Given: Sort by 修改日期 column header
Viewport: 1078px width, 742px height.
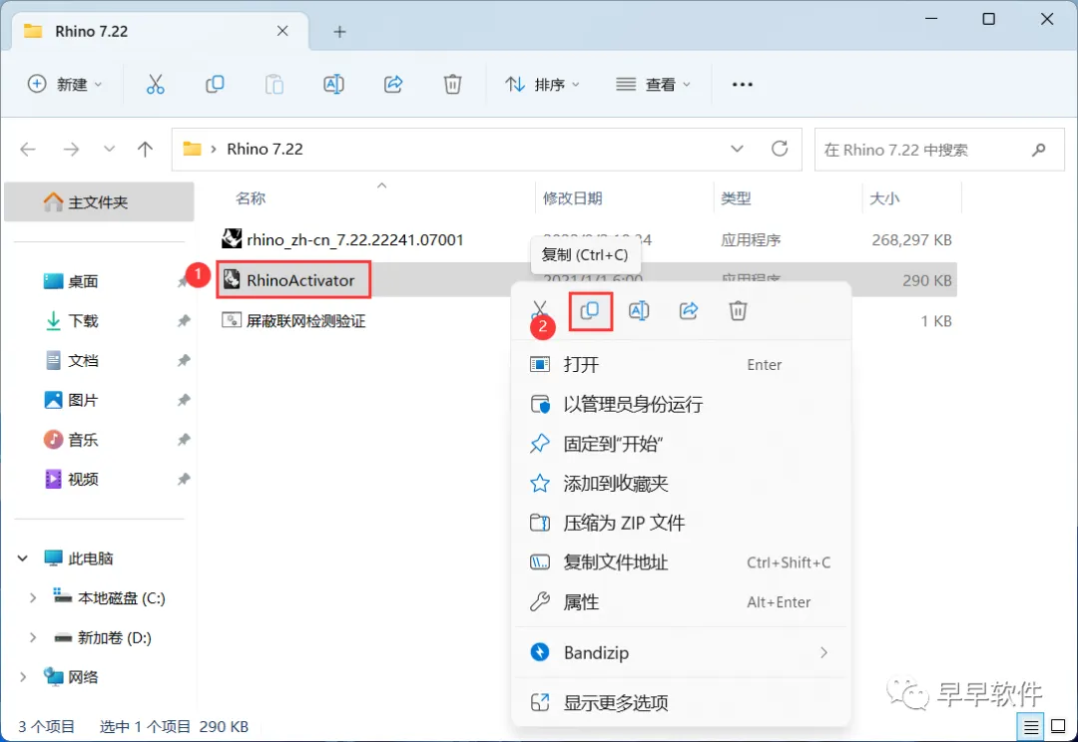Looking at the screenshot, I should (x=572, y=198).
